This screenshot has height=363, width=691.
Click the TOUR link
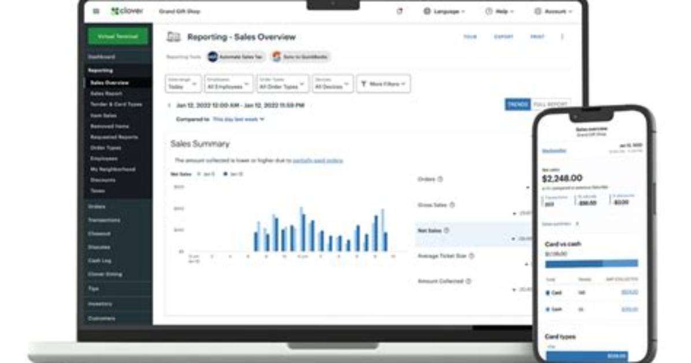[470, 36]
